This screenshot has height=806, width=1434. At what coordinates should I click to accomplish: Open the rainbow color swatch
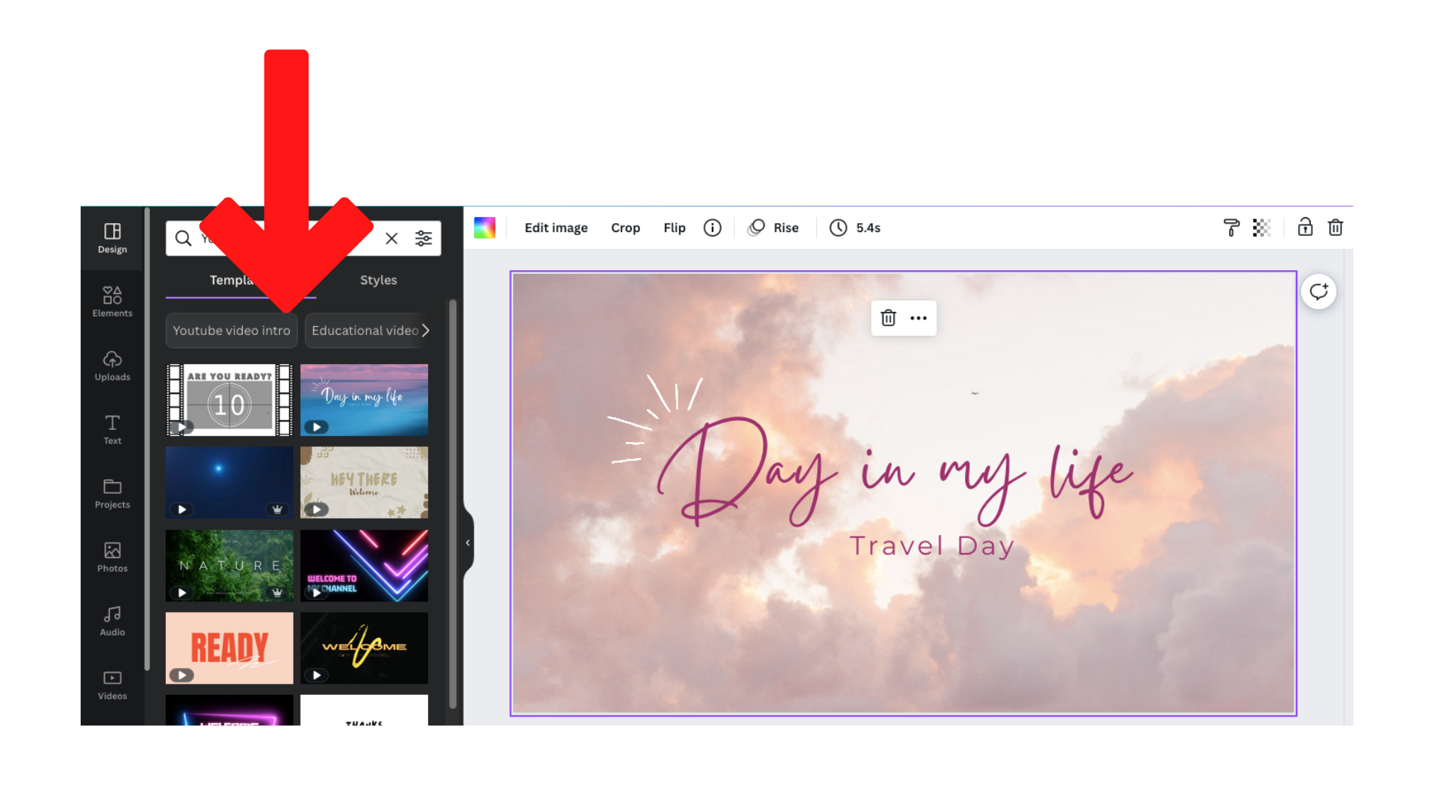(485, 228)
